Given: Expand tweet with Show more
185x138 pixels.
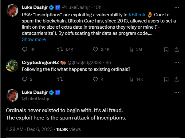Looking at the screenshot, I should coord(34,39).
